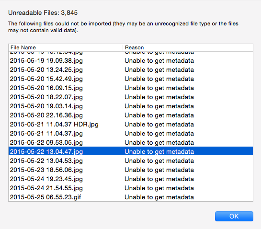Select file 2015-05-20 22.16.36.jpg
Viewport: 261px width, 229px height.
tap(131, 115)
